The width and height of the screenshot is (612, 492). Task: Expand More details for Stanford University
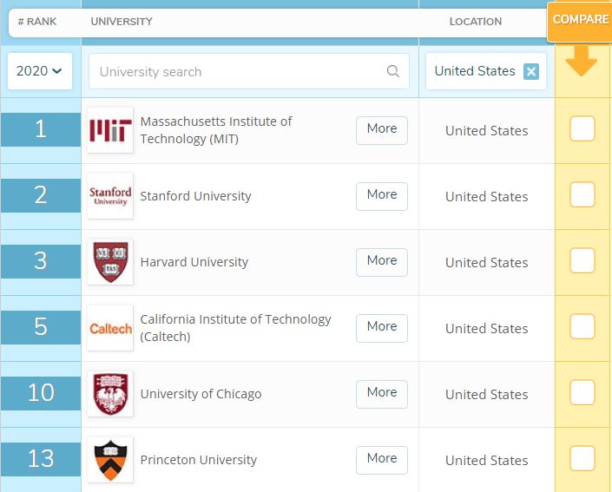point(382,195)
